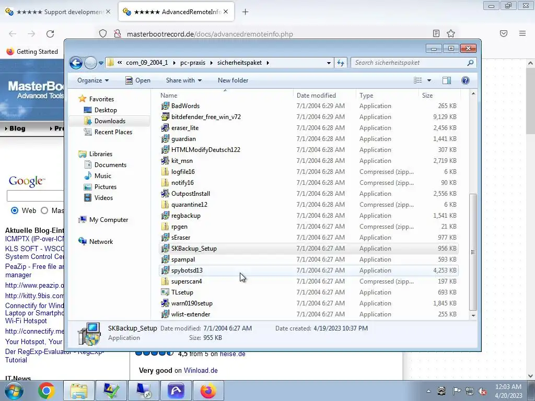Bookmark this page with star icon
Image resolution: width=535 pixels, height=401 pixels.
tap(451, 33)
